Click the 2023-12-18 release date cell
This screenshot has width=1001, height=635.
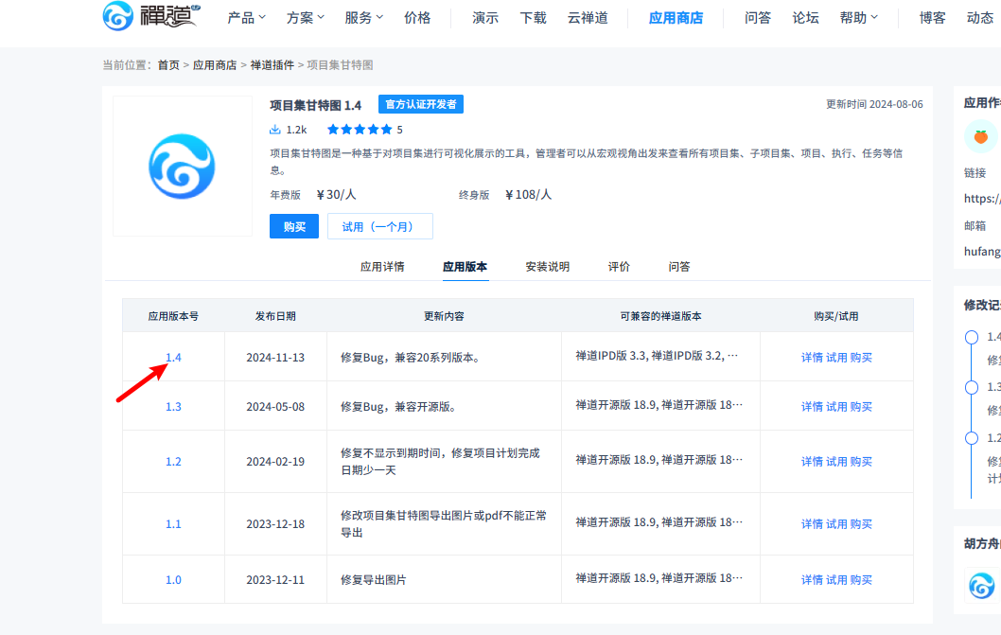click(275, 524)
